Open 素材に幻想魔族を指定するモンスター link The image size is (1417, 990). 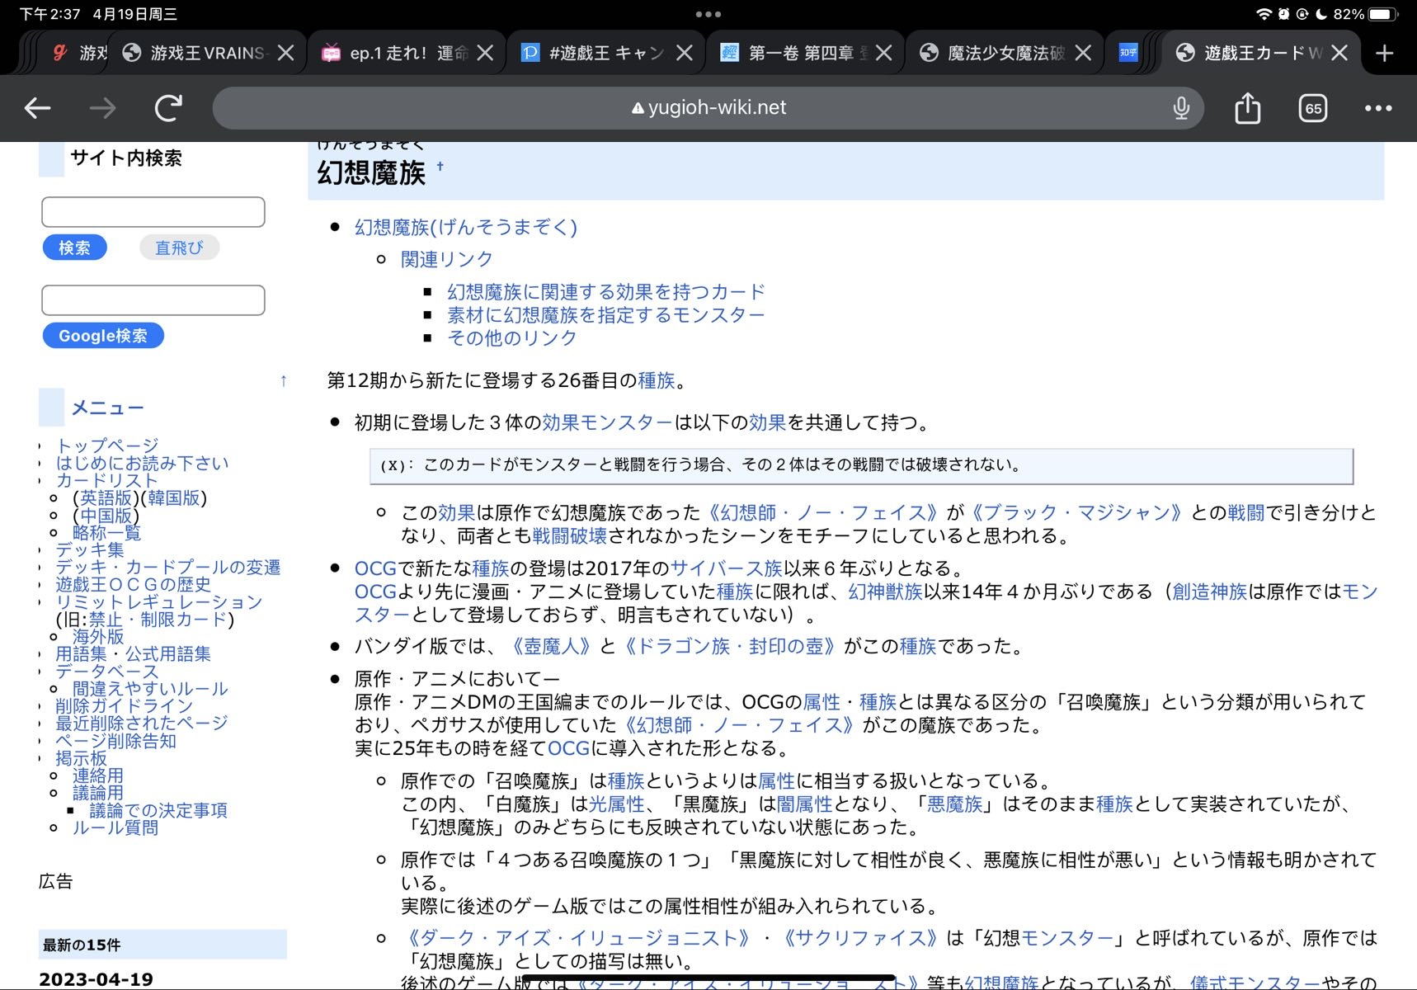click(606, 314)
